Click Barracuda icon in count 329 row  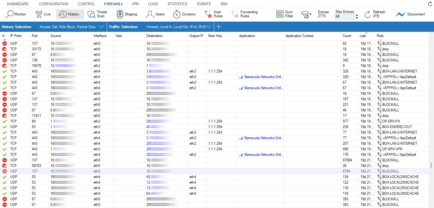click(x=242, y=77)
